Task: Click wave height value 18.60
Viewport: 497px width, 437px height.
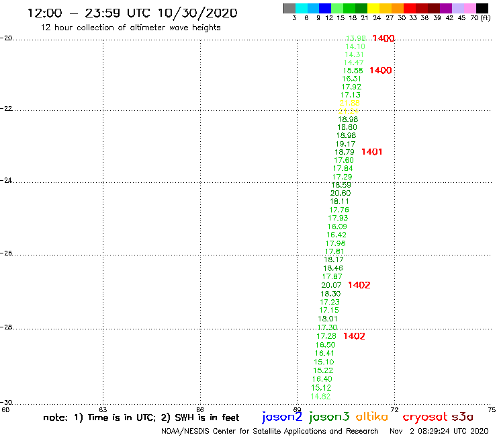Action: (x=347, y=127)
